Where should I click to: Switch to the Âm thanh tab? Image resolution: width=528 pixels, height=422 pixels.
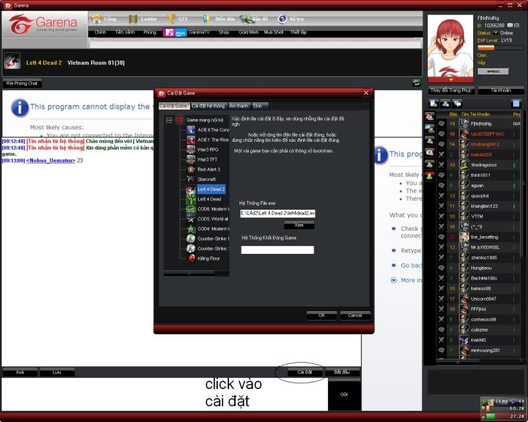point(239,105)
